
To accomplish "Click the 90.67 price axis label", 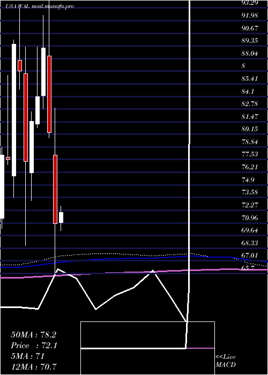I will pos(250,28).
